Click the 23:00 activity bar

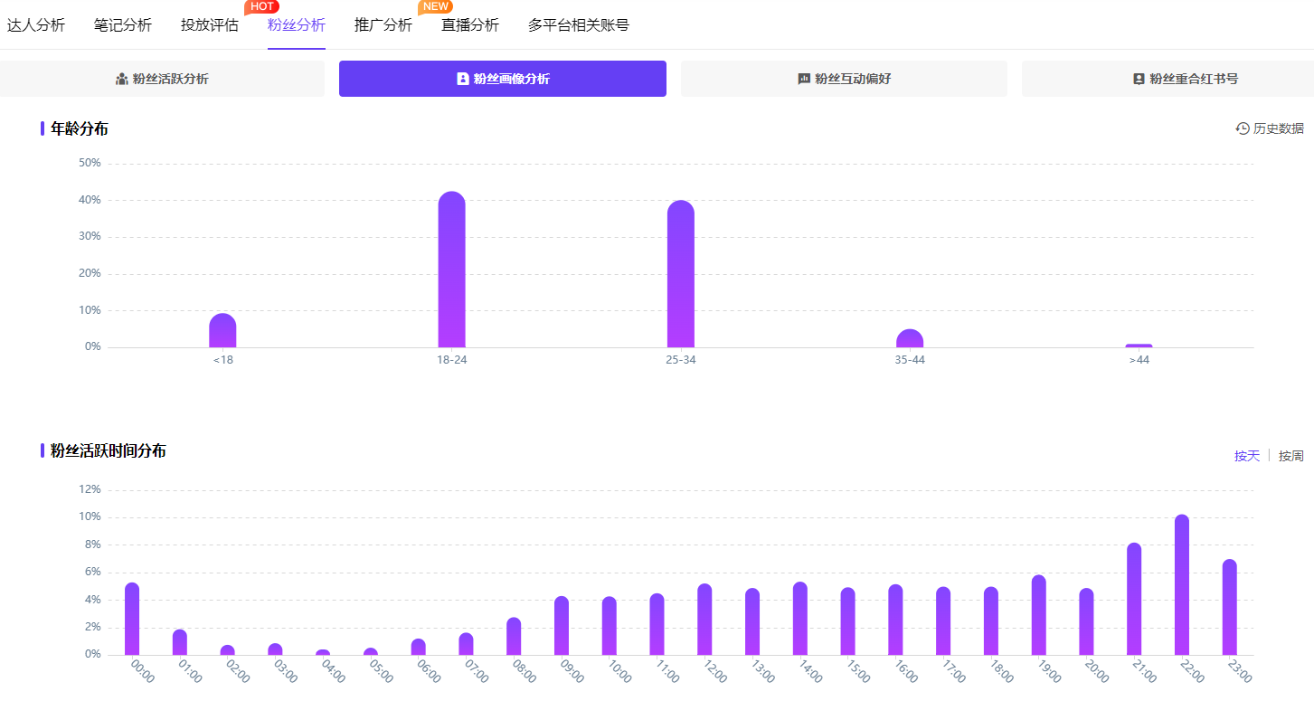[1230, 607]
